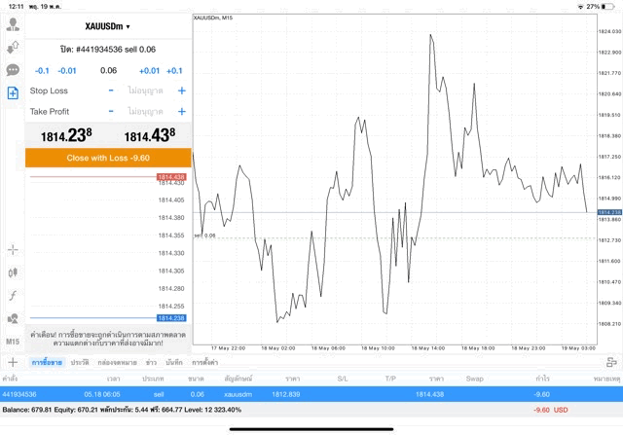Increase volume by +0.01
623x435 pixels.
coord(149,70)
